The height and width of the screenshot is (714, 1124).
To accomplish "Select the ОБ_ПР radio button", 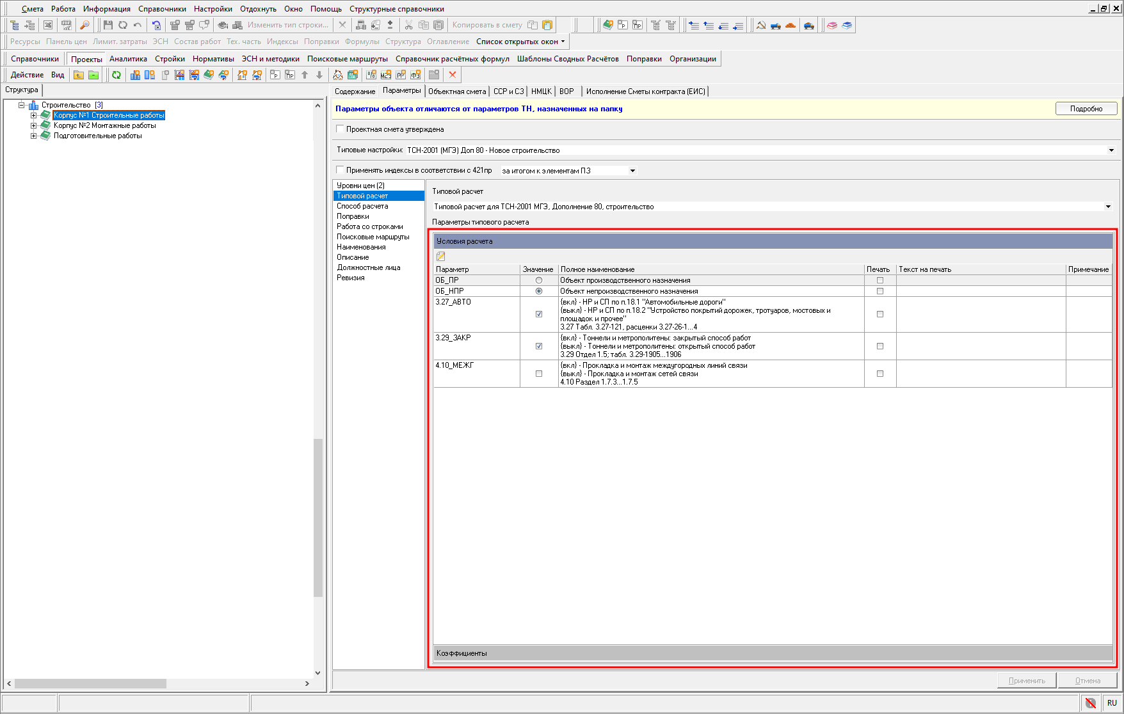I will [x=539, y=280].
